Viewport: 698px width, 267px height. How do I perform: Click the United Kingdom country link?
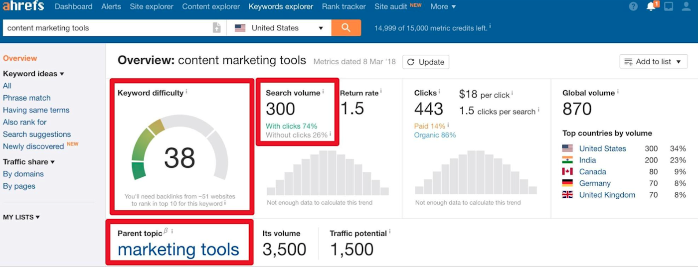pyautogui.click(x=607, y=195)
